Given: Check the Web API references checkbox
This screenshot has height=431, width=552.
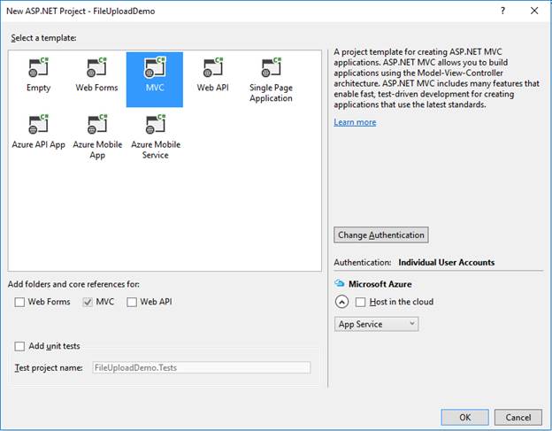Looking at the screenshot, I should tap(132, 302).
